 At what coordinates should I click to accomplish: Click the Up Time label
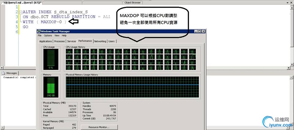click(87, 116)
